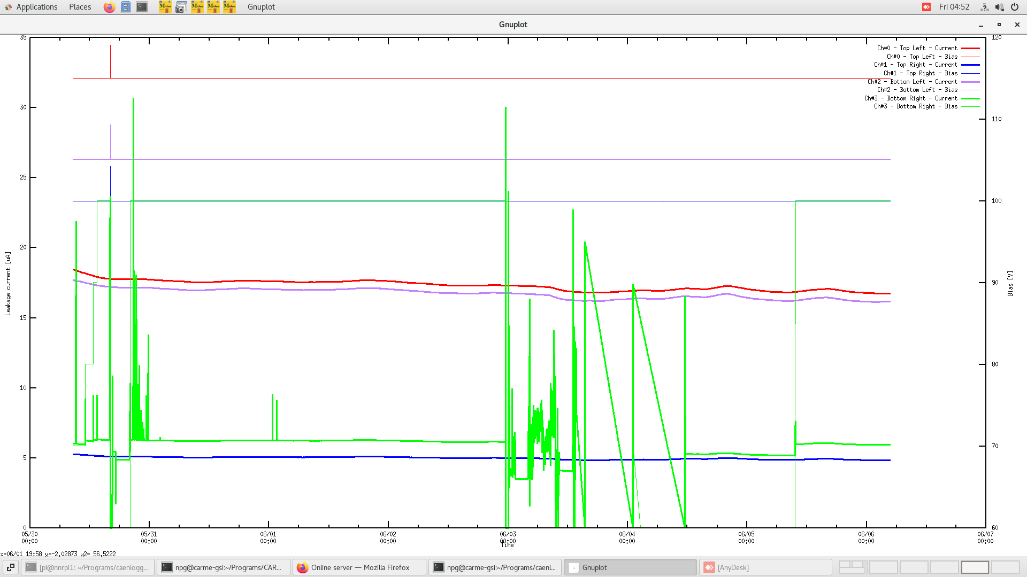Screen dimensions: 1027x577
Task: Open the first Midas launcher icon
Action: click(x=165, y=7)
